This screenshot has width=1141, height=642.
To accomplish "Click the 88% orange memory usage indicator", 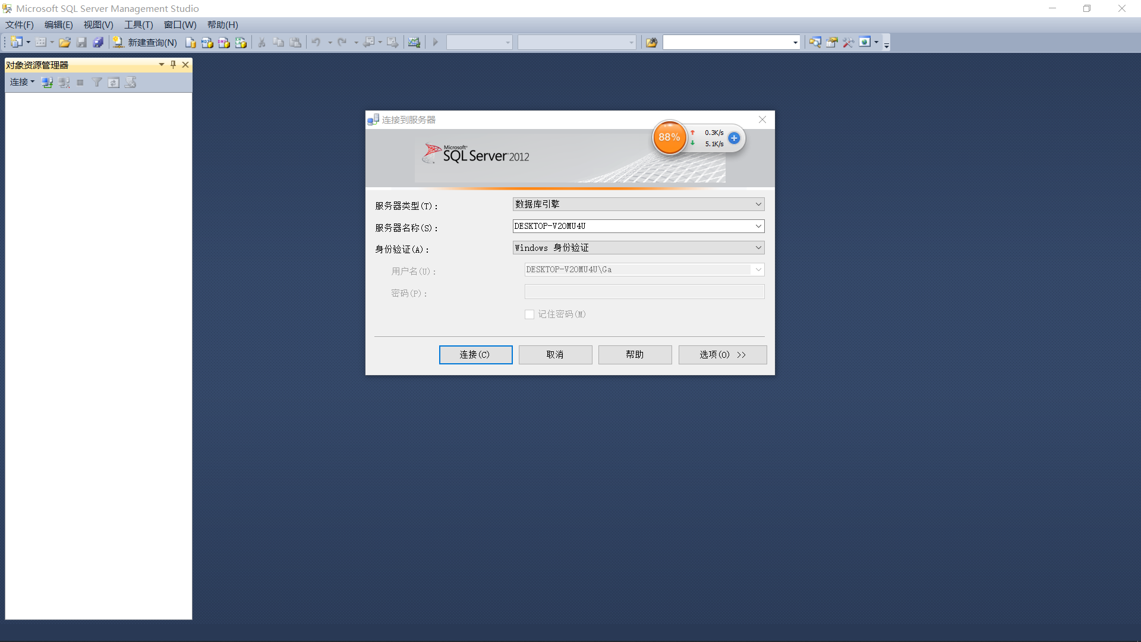I will click(669, 137).
